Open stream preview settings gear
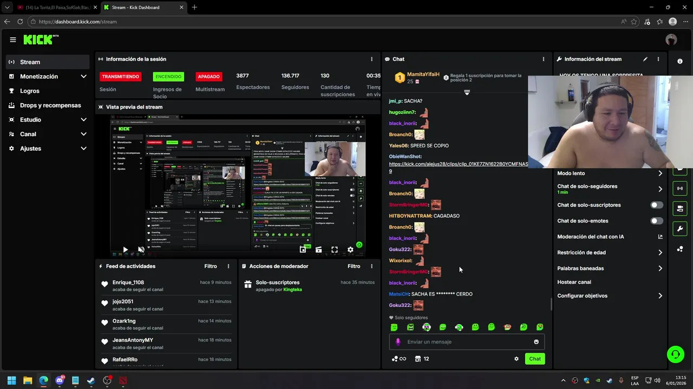Viewport: 693px width, 389px height. [x=350, y=250]
